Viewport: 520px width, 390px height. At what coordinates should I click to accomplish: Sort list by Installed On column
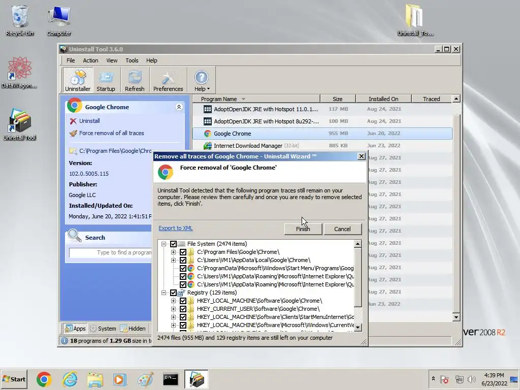tap(383, 99)
